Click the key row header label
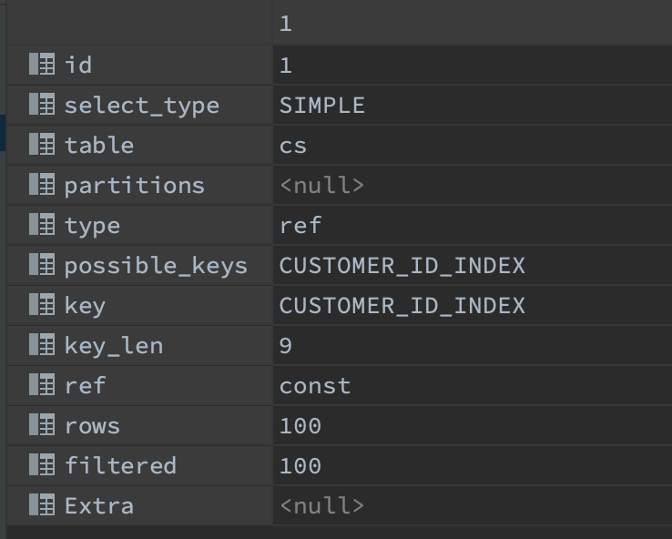Viewport: 672px width, 539px height. [x=85, y=306]
